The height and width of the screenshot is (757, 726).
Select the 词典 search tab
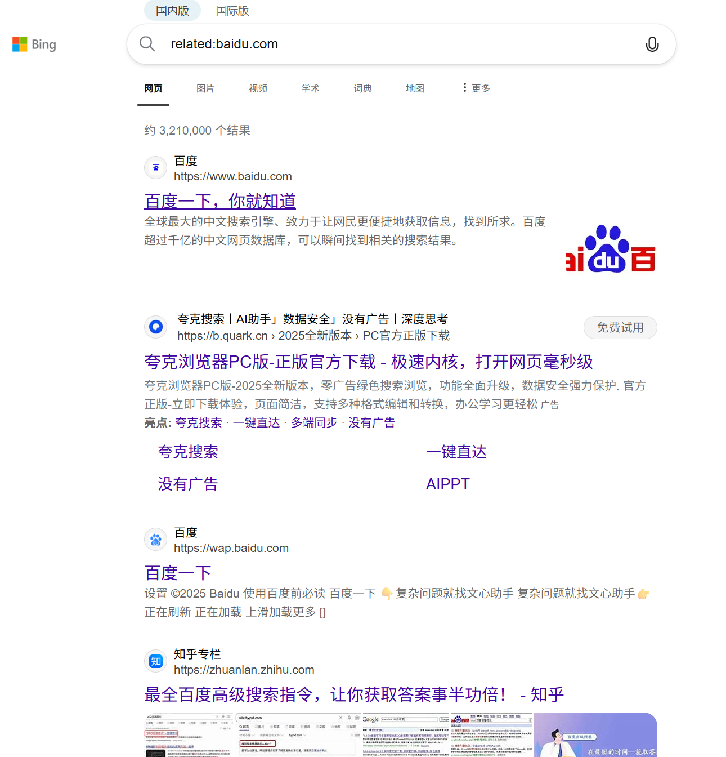pyautogui.click(x=362, y=88)
